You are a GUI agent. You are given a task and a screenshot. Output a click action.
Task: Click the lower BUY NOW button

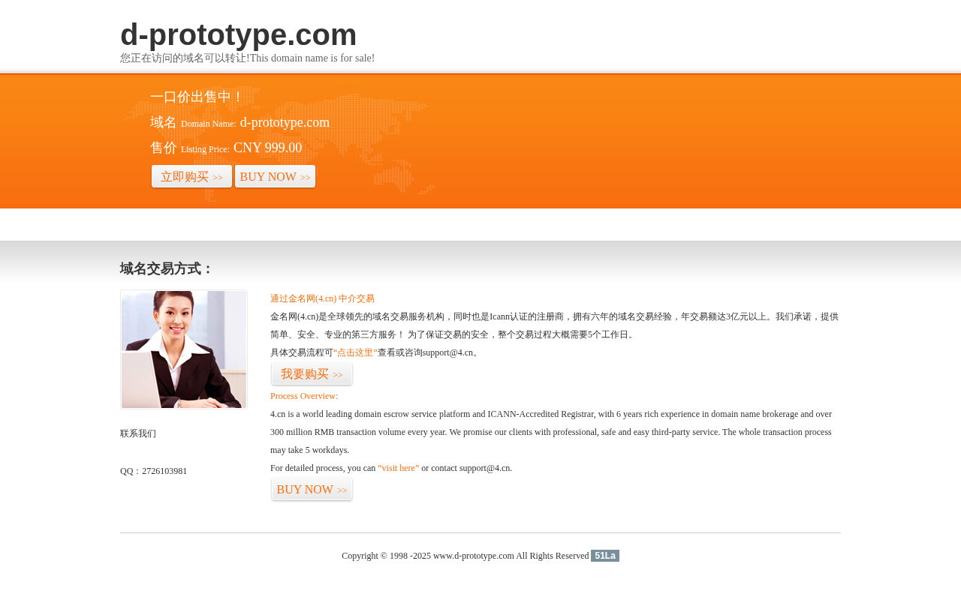pos(312,490)
